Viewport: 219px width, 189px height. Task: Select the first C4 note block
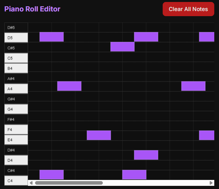pos(52,174)
